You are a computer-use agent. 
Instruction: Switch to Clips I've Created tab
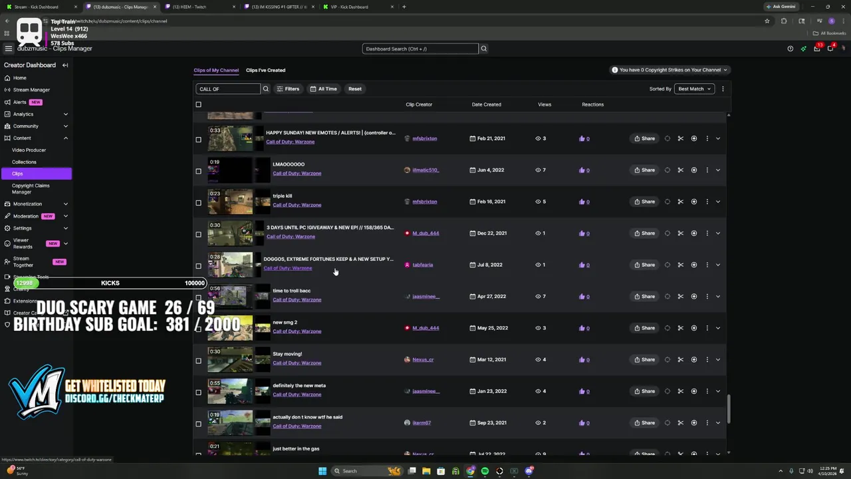(x=265, y=70)
